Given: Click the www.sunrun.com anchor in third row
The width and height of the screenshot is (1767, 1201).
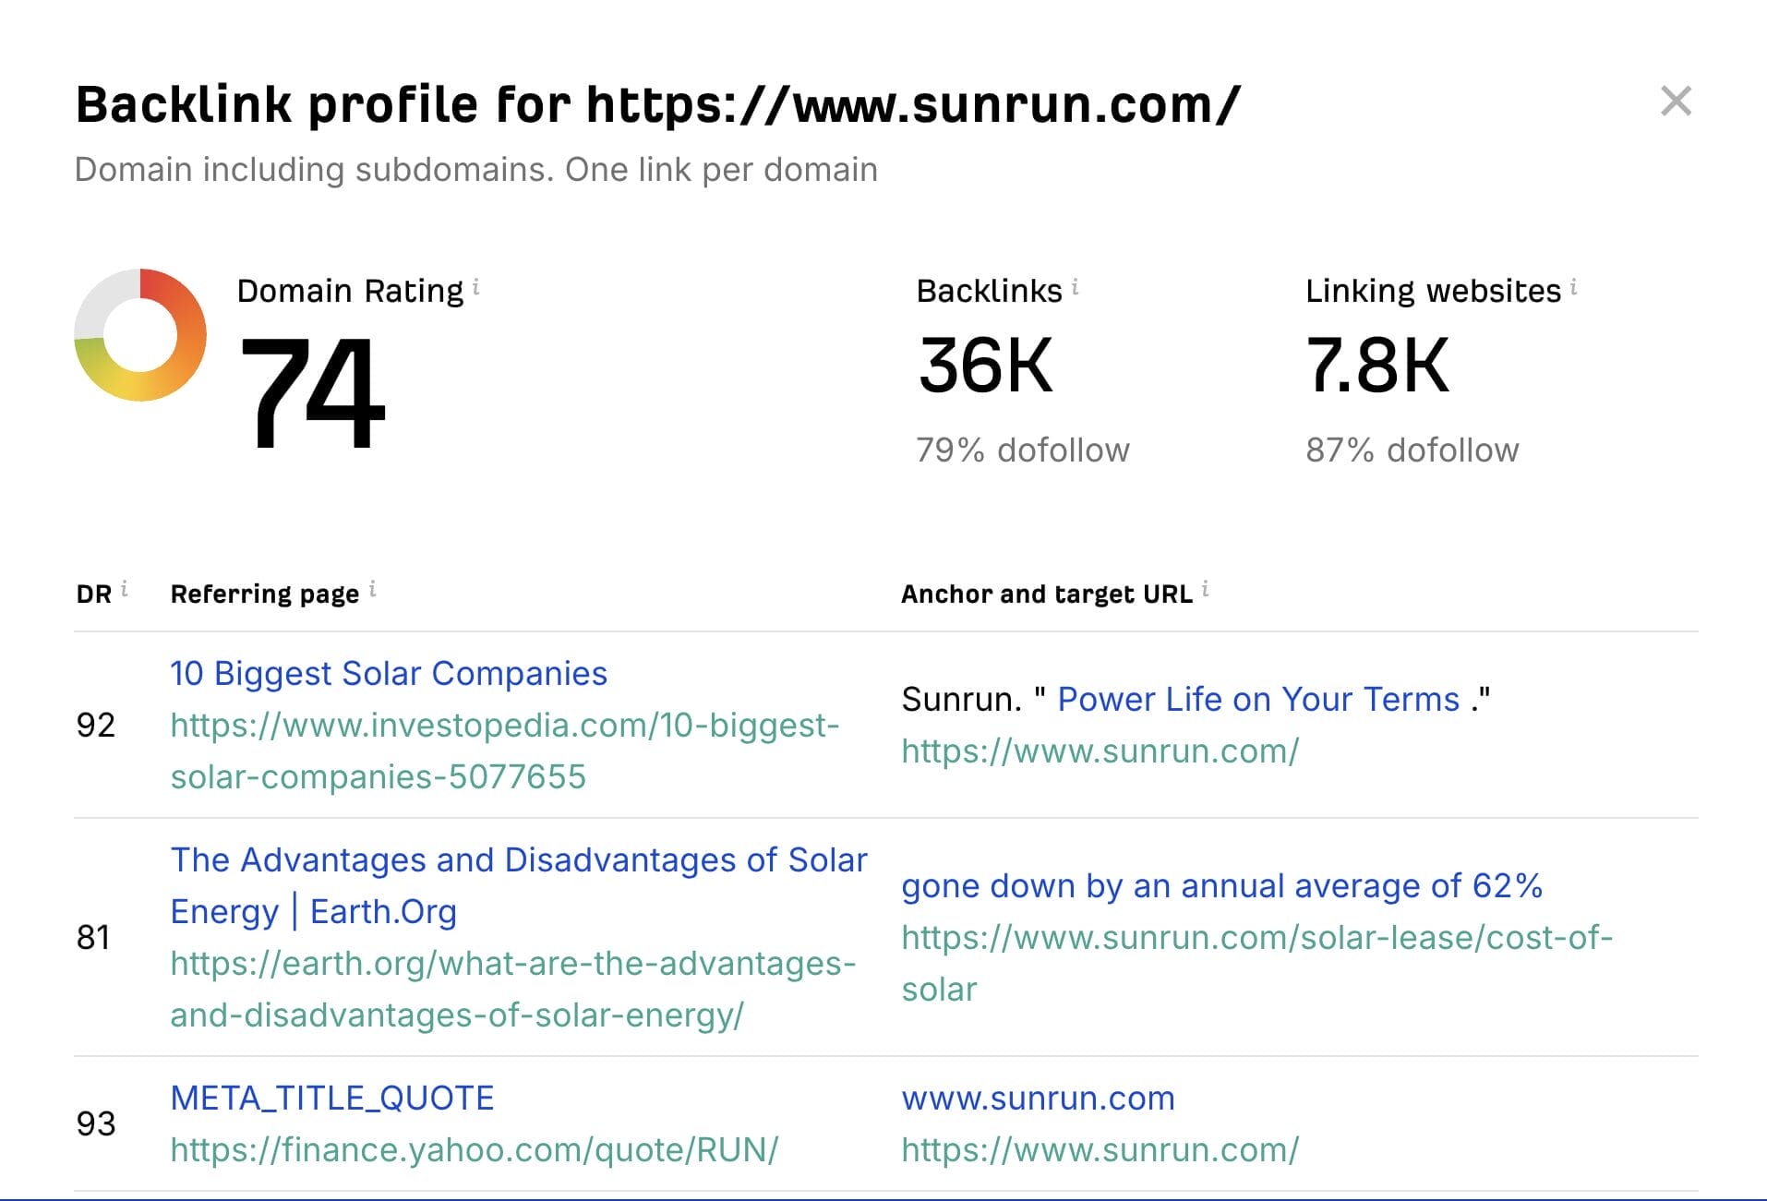Looking at the screenshot, I should point(1037,1098).
